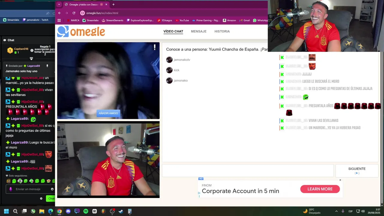The image size is (384, 216).
Task: Open Microsoft Edge from taskbar
Action: coord(50,211)
